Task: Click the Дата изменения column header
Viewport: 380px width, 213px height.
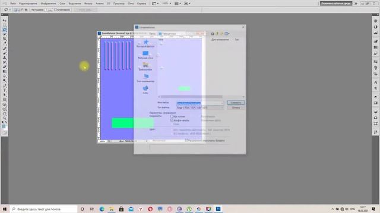Action: click(220, 40)
